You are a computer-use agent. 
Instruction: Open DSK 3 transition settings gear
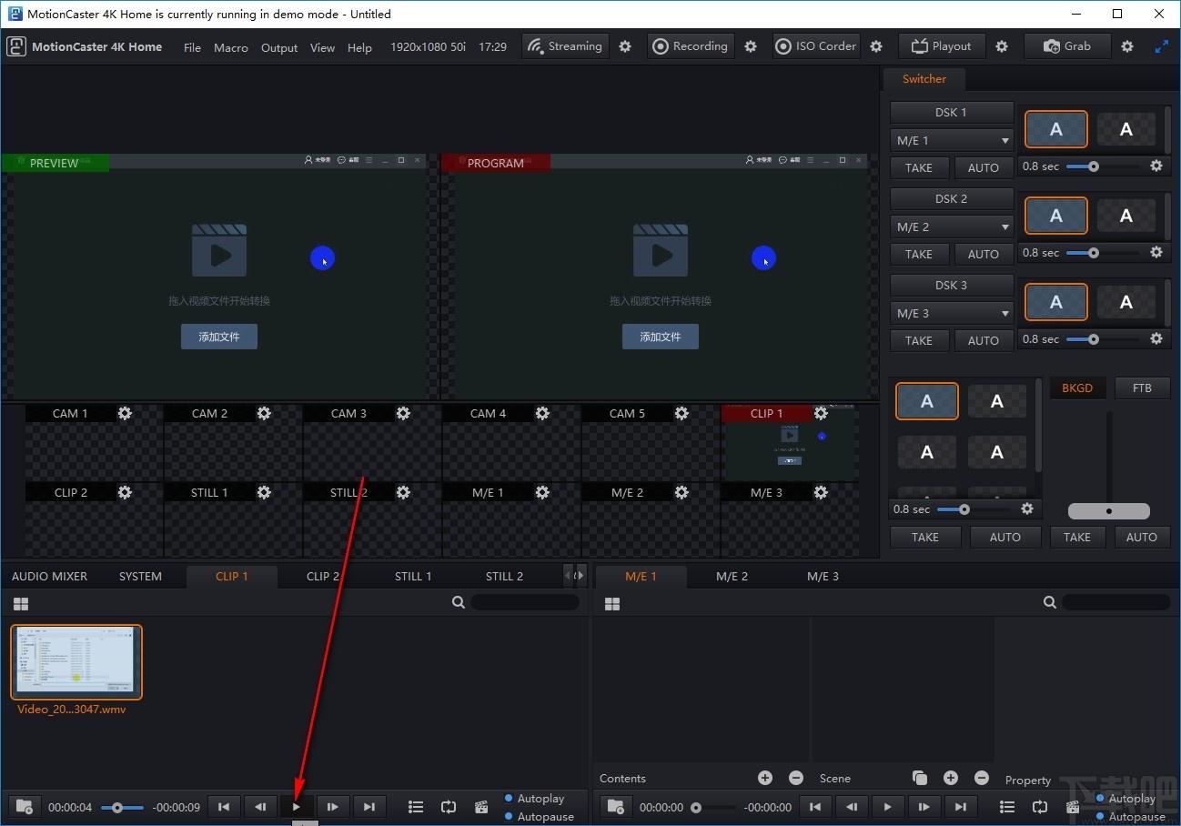click(1156, 339)
